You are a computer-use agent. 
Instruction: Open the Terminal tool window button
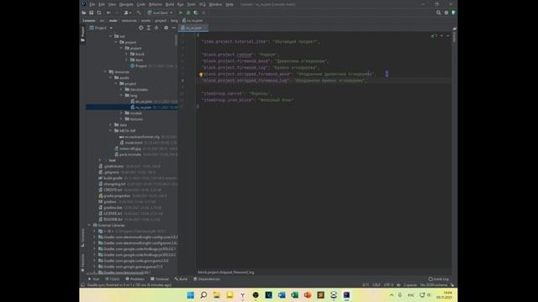click(160, 279)
